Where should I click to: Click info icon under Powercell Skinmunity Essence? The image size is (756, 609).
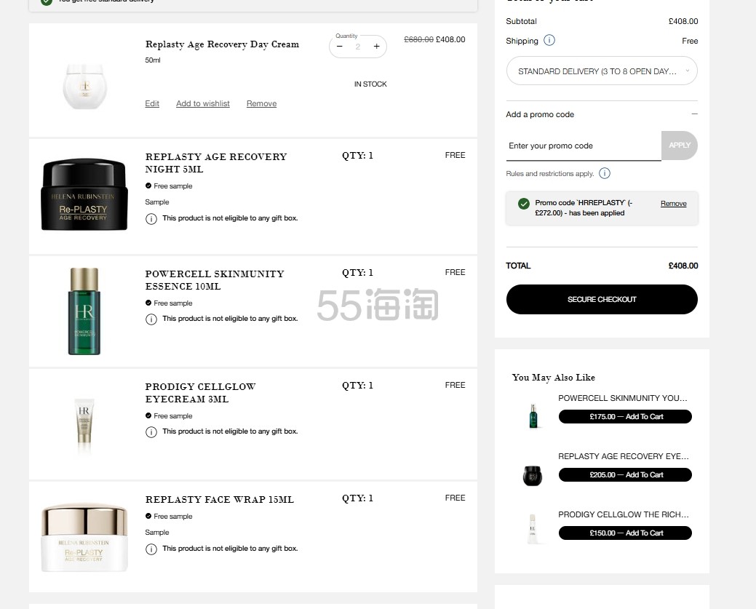pyautogui.click(x=151, y=319)
